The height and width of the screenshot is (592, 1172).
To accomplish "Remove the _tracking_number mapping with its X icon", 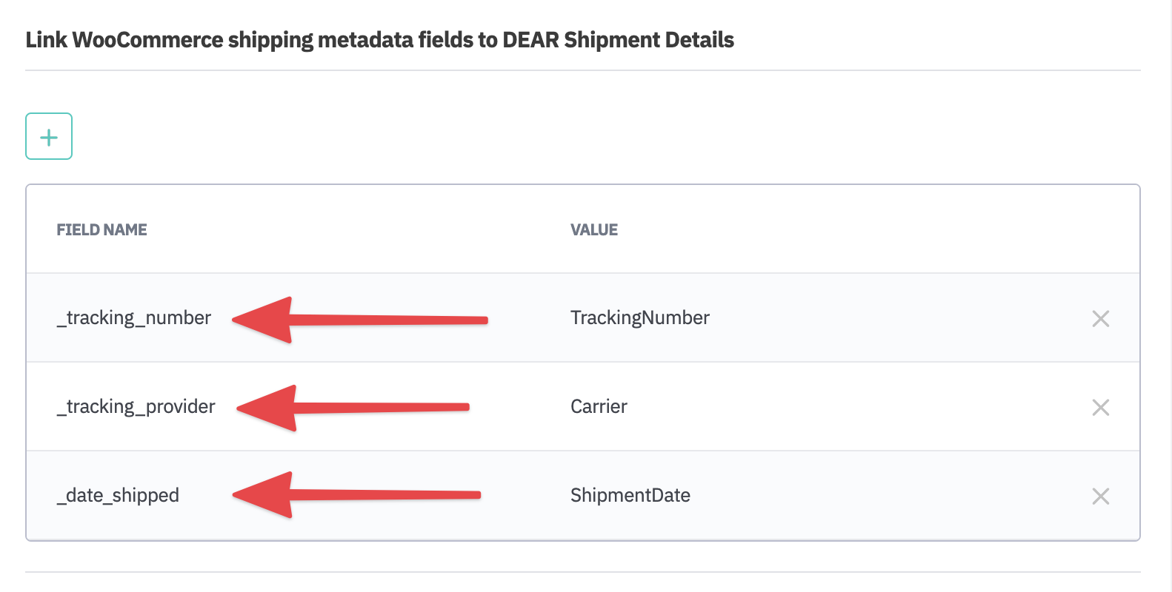I will [x=1101, y=318].
